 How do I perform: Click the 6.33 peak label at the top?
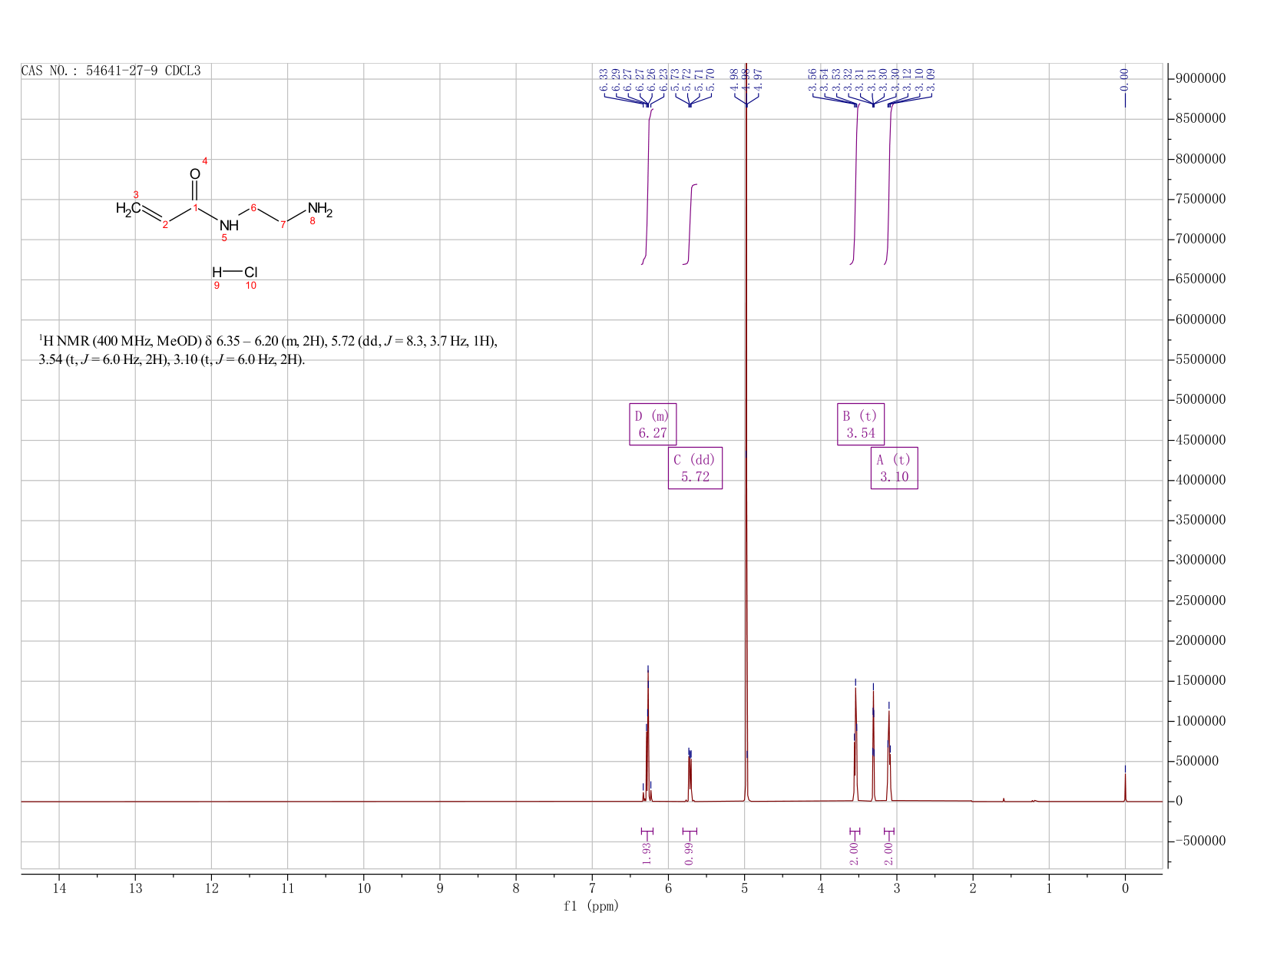604,80
